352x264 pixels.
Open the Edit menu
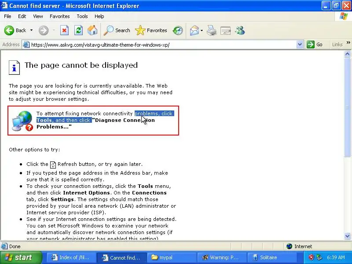click(22, 16)
